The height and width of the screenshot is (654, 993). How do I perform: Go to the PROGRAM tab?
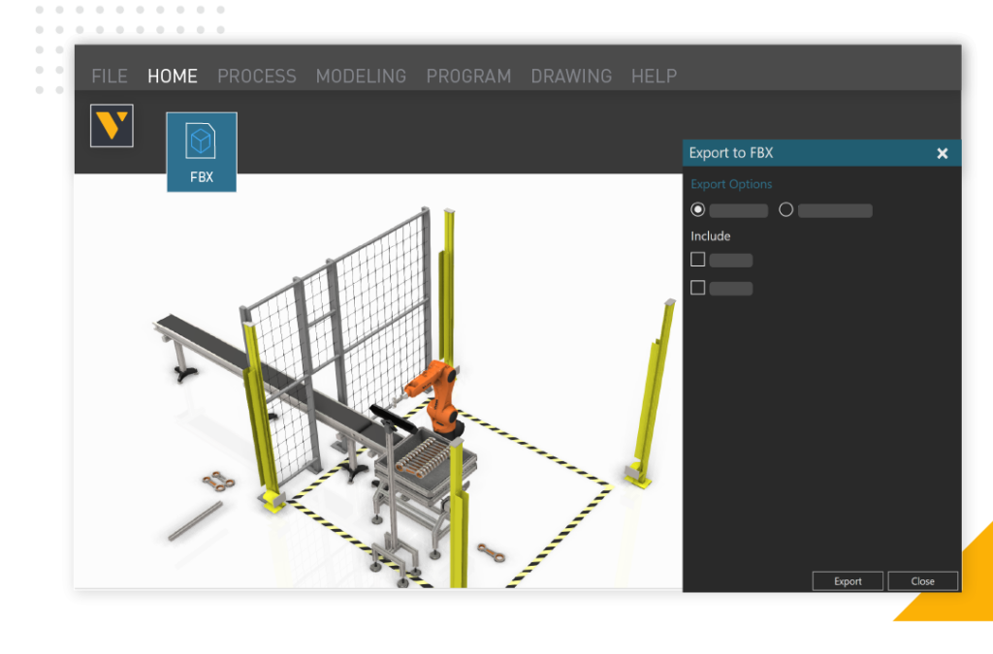pyautogui.click(x=468, y=76)
